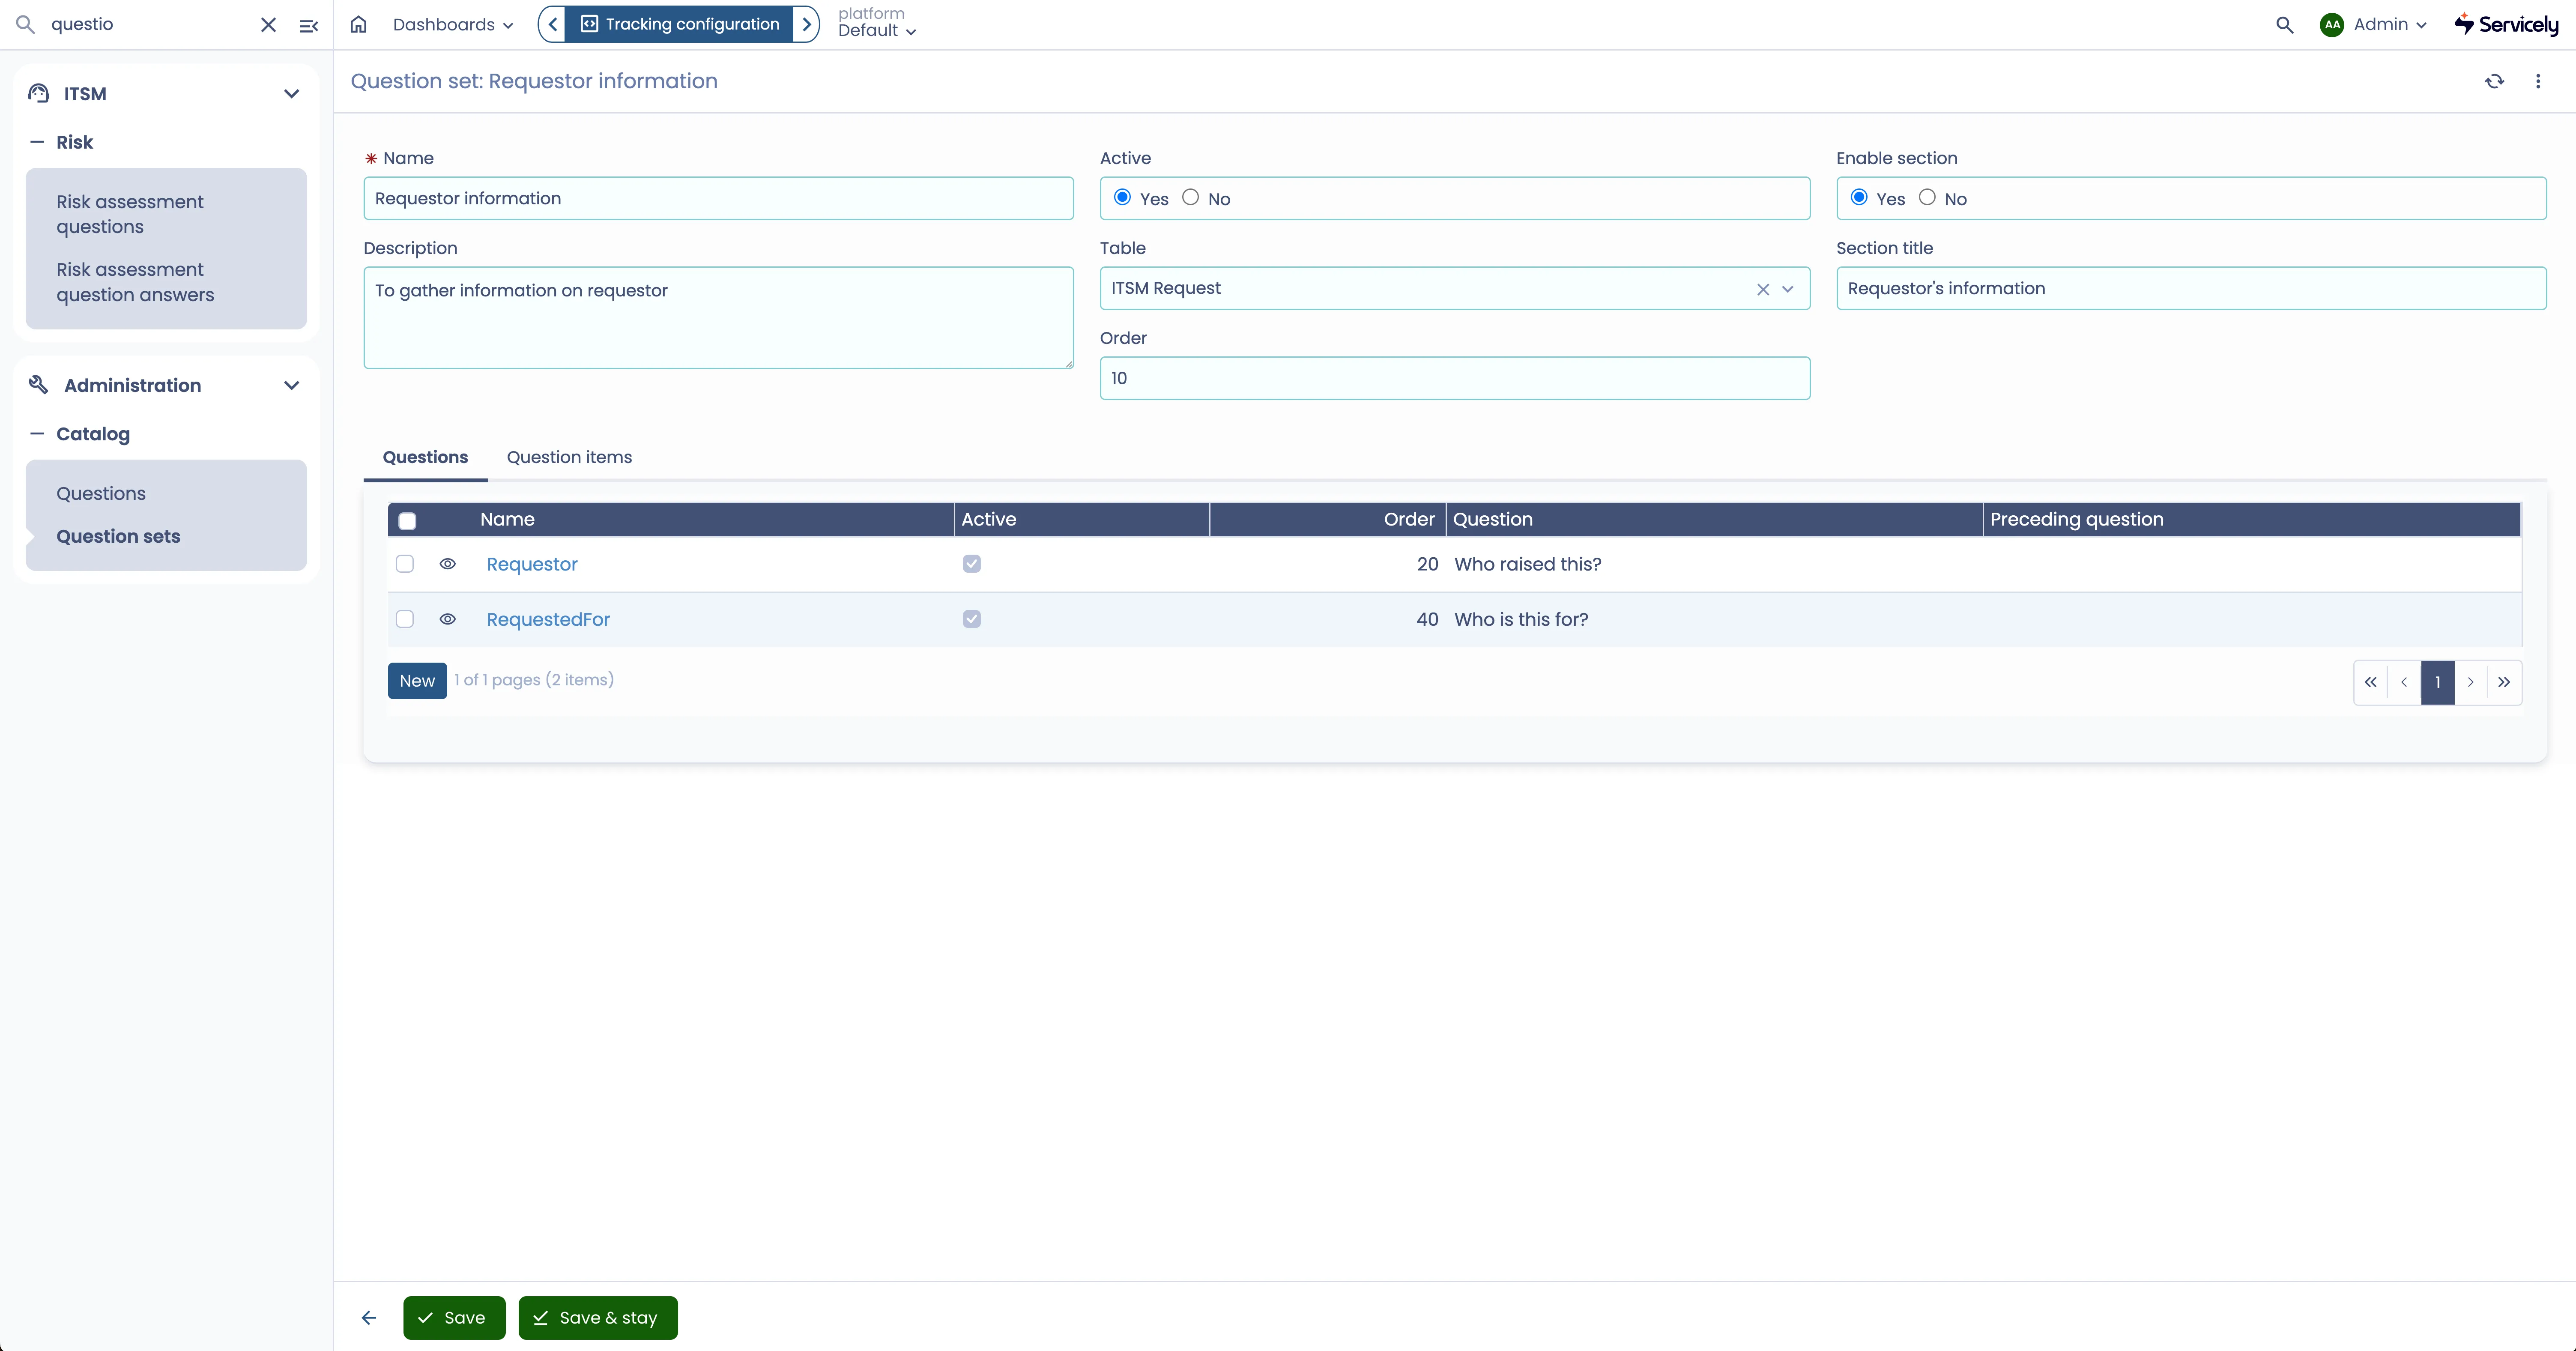Click the Servicely logo

2506,24
